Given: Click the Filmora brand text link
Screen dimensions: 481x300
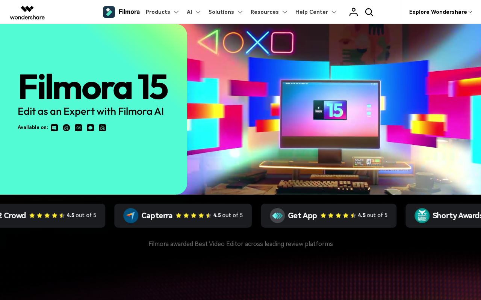Looking at the screenshot, I should (x=129, y=12).
